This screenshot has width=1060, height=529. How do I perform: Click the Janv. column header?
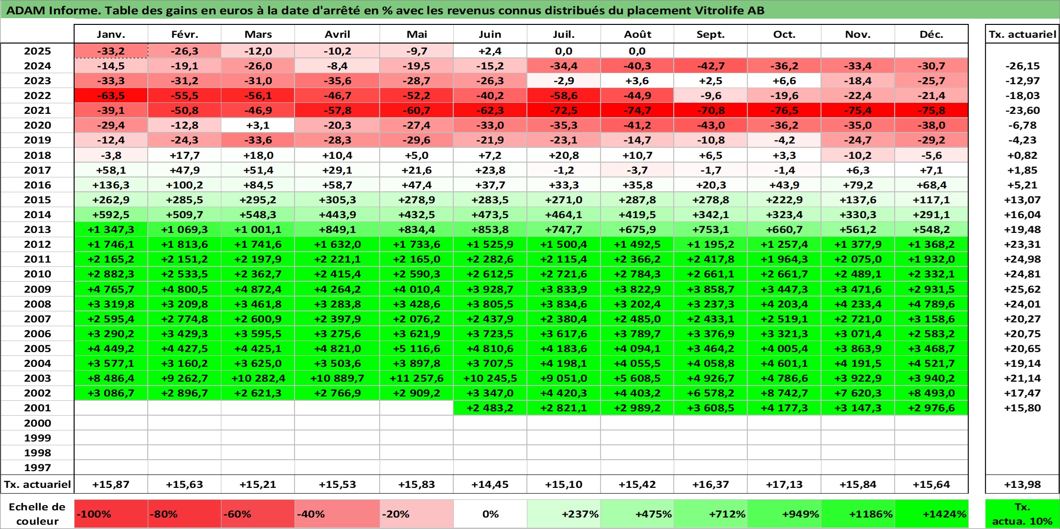coord(111,34)
